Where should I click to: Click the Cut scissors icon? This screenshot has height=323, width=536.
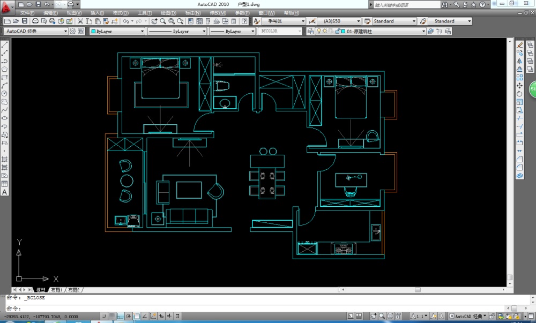[80, 21]
